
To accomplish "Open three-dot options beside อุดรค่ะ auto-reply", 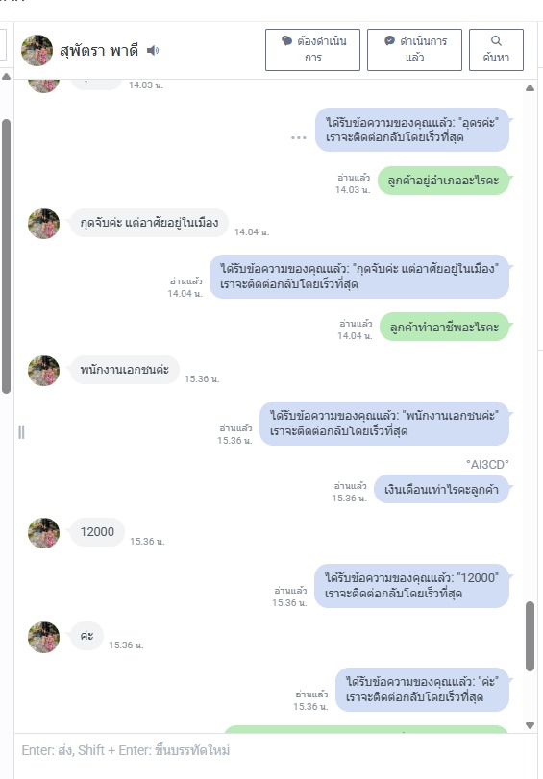I will 298,137.
